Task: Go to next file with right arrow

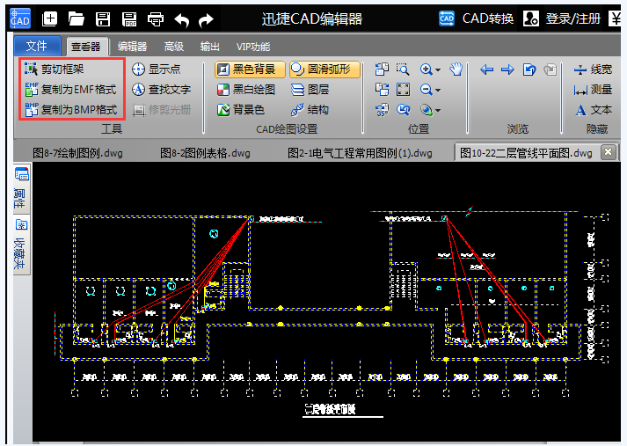Action: pyautogui.click(x=507, y=69)
